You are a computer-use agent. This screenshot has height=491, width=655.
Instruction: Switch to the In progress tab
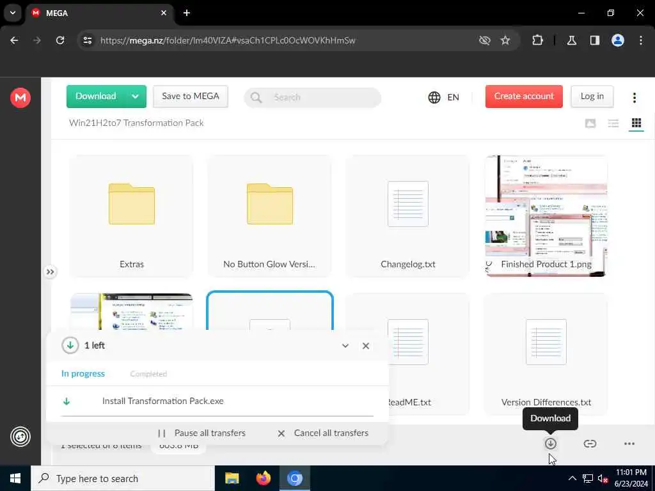coord(83,373)
